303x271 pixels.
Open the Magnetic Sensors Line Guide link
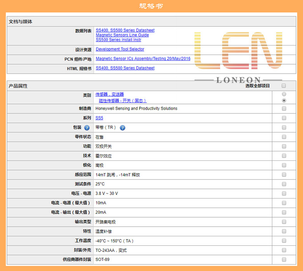pos(122,35)
